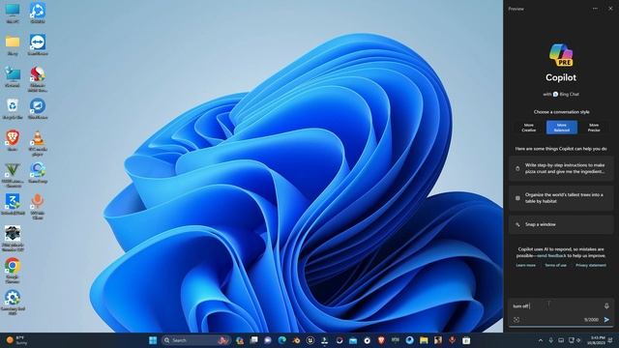Image resolution: width=619 pixels, height=348 pixels.
Task: Show hidden system tray icons
Action: click(540, 340)
